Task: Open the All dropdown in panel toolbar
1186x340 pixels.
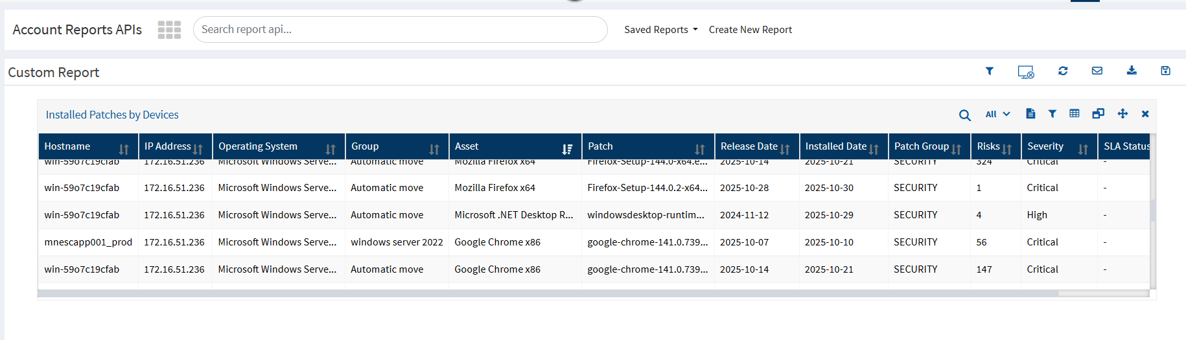Action: [x=997, y=114]
